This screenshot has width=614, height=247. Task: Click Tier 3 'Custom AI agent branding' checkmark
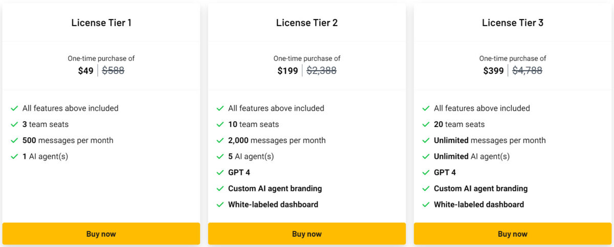pos(426,189)
